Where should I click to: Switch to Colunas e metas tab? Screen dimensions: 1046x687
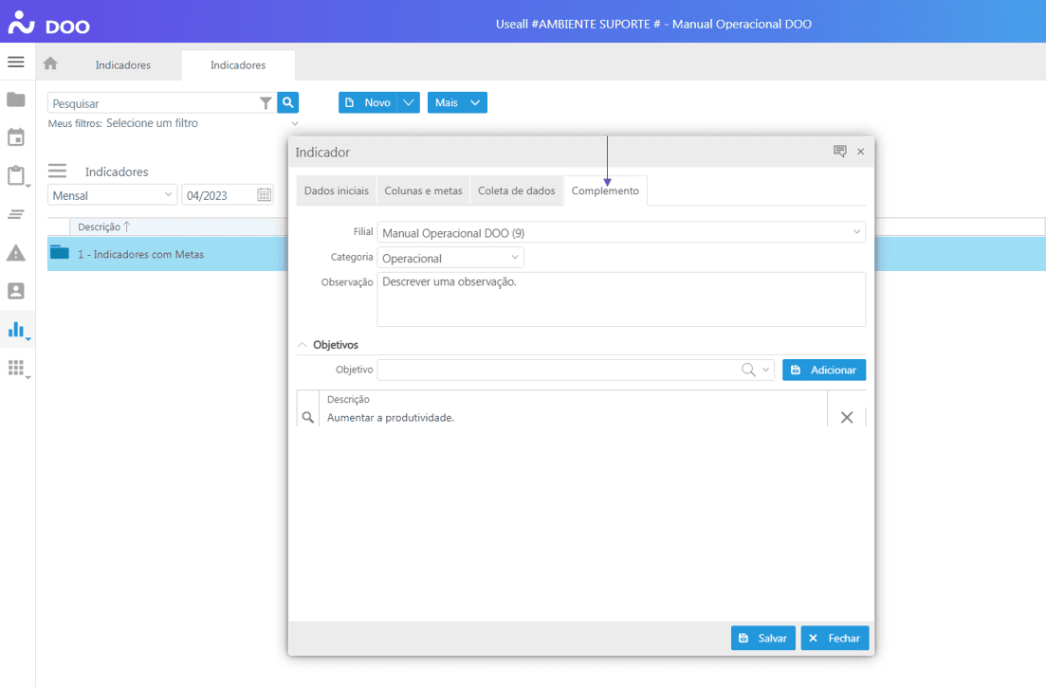tap(423, 190)
